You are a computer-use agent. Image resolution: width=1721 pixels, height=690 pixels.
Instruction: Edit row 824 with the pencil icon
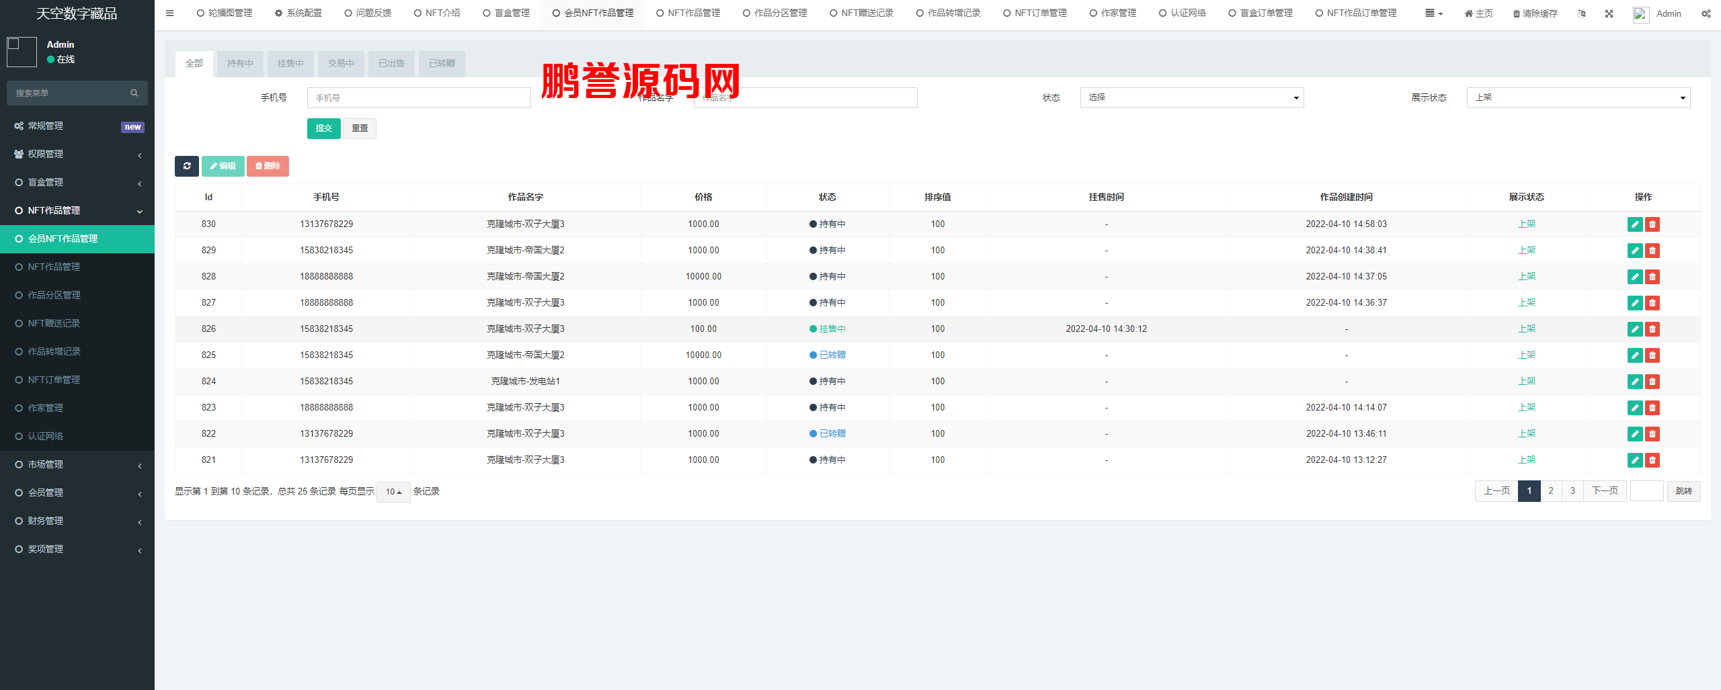[1635, 382]
